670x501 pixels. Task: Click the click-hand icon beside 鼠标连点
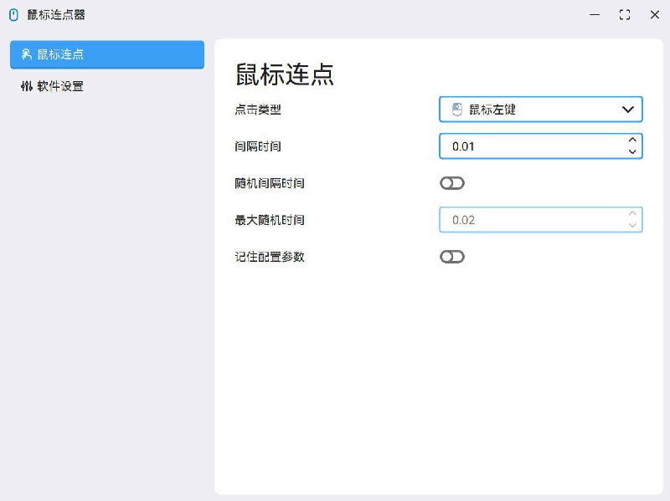(x=27, y=54)
